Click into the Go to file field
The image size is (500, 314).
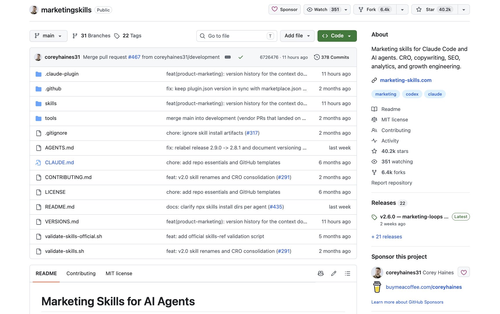tap(237, 36)
